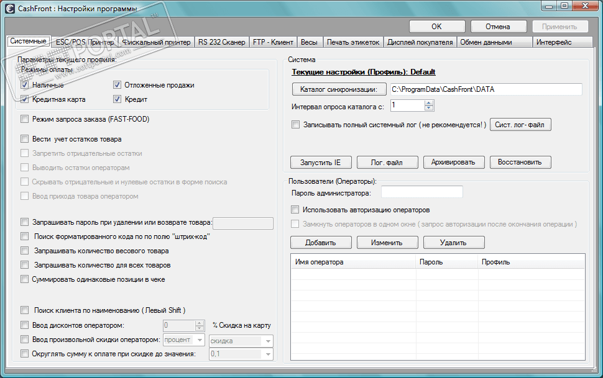The width and height of the screenshot is (603, 378).
Task: Select the Системные tab
Action: (28, 41)
